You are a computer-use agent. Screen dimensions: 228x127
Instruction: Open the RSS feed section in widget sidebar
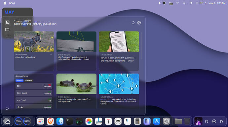7,23
